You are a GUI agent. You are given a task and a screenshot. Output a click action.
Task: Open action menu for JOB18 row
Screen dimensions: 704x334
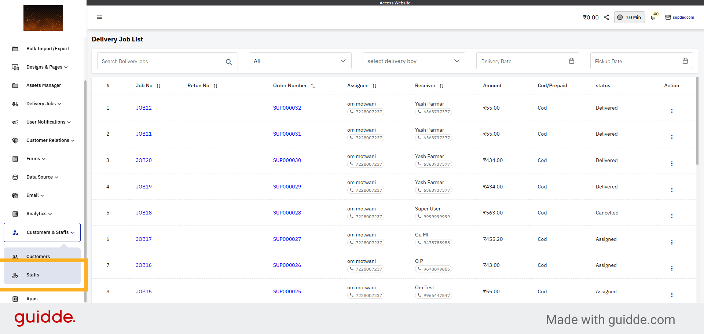tap(672, 216)
